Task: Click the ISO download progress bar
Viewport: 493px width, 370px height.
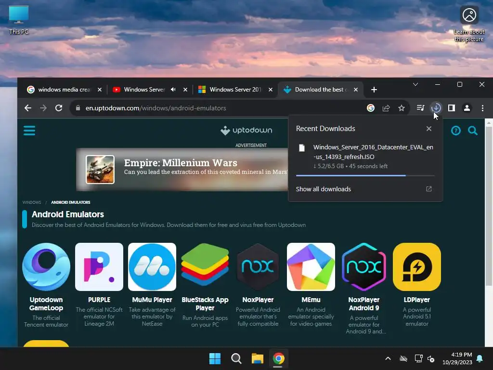Action: click(x=365, y=175)
